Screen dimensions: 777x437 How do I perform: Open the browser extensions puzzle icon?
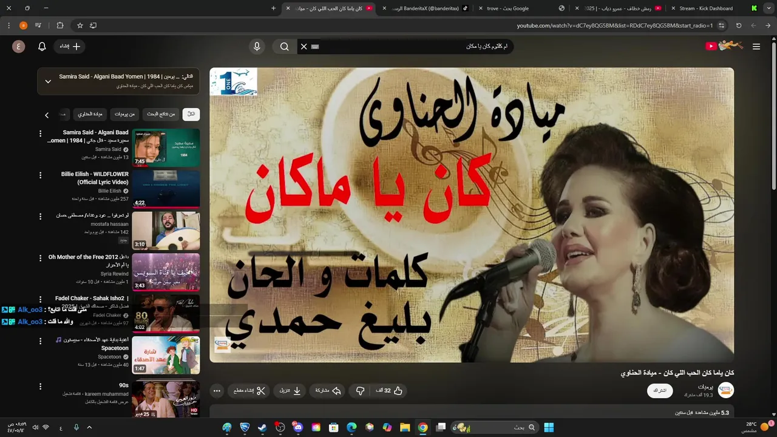[x=59, y=25]
